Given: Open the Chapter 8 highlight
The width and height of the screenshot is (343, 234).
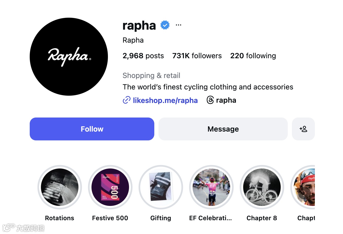Looking at the screenshot, I should tap(262, 187).
